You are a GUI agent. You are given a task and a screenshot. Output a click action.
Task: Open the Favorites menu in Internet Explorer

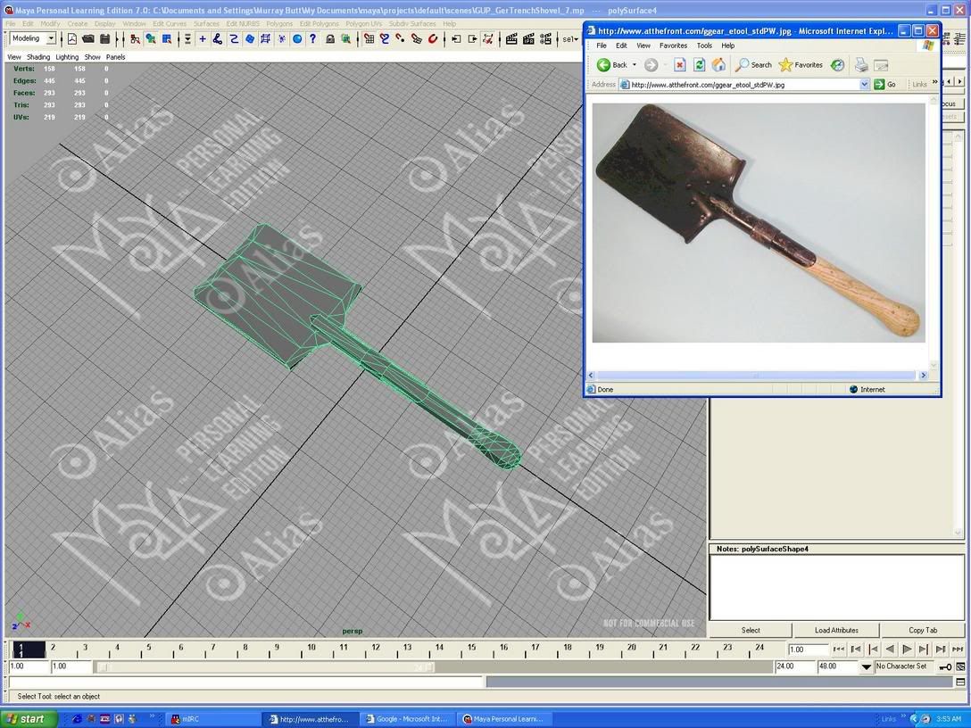(x=673, y=45)
